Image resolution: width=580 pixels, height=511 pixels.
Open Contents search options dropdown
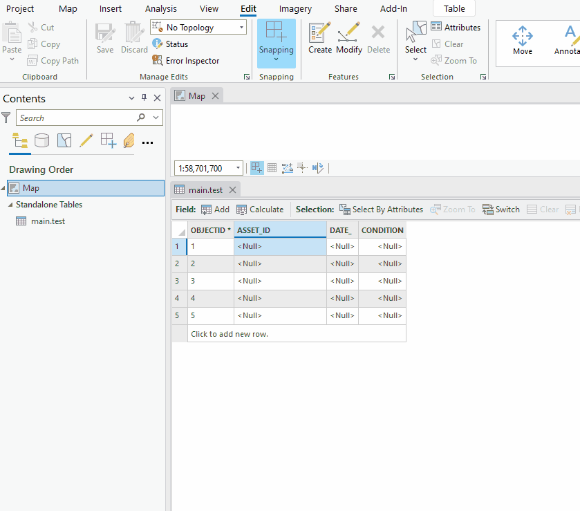tap(156, 118)
